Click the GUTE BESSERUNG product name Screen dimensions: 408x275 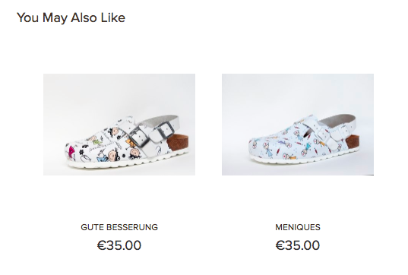119,227
